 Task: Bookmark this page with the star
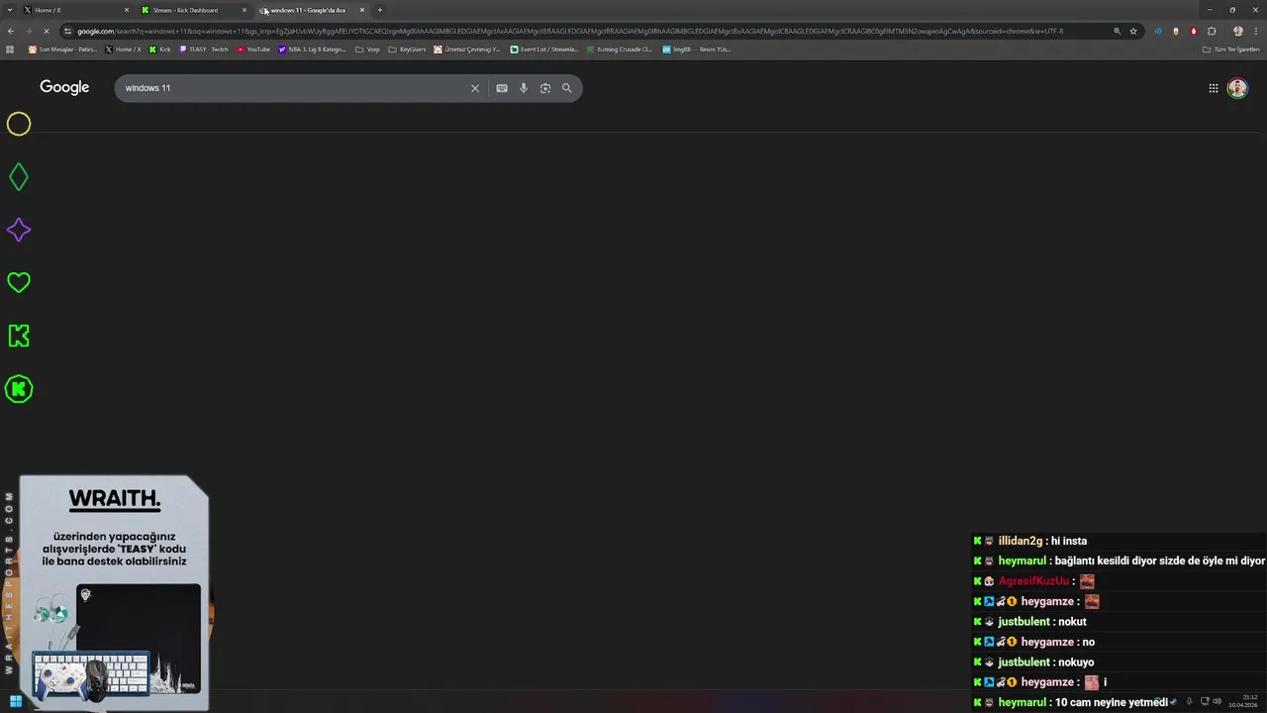1133,31
